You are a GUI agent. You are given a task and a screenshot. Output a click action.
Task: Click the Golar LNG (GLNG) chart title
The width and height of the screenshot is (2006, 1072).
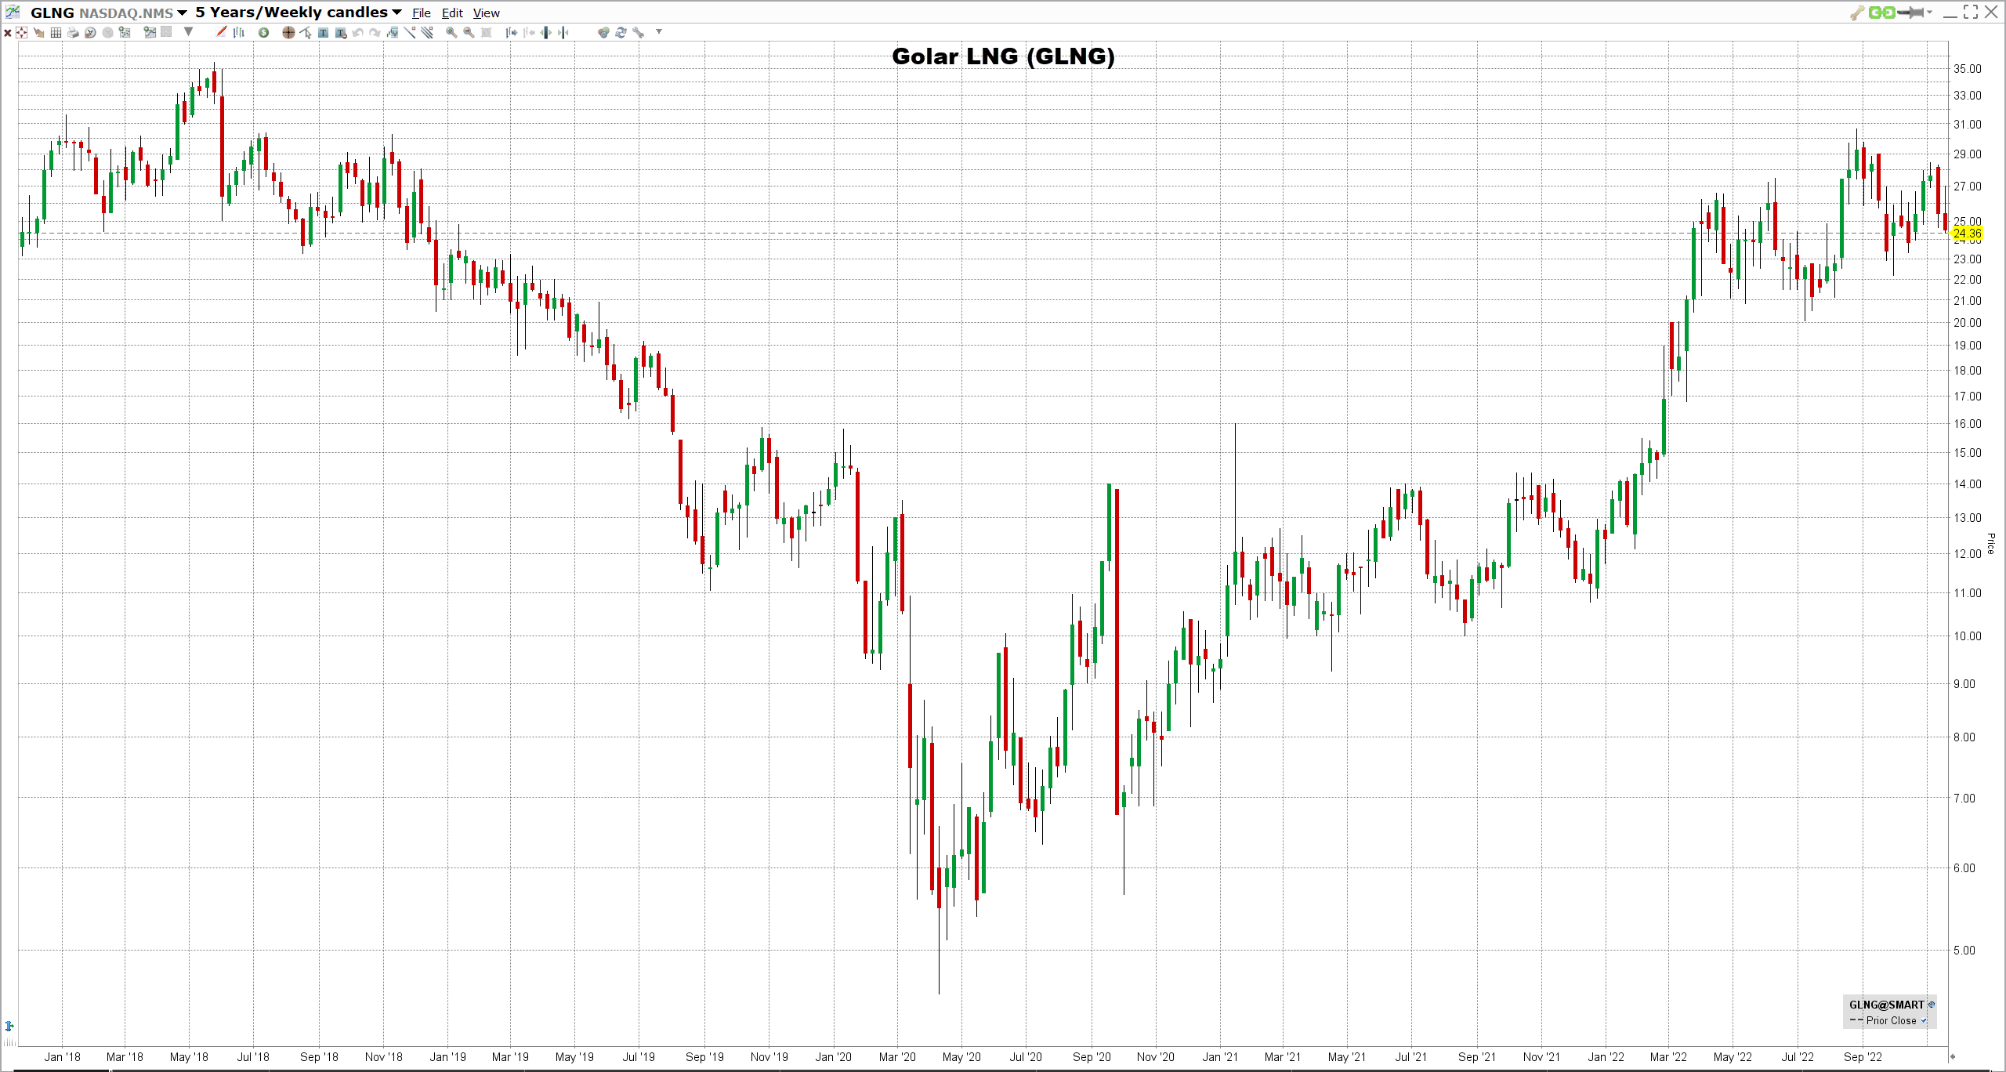[x=1003, y=56]
